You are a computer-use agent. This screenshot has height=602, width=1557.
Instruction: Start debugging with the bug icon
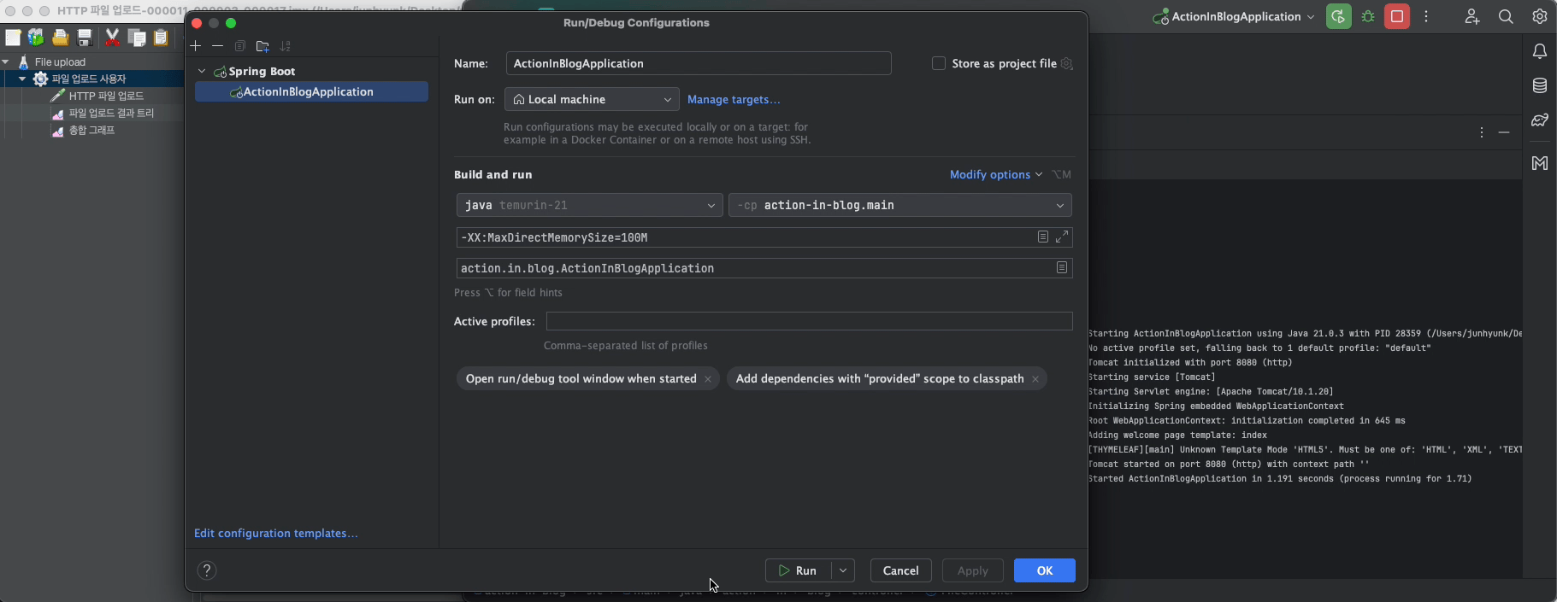click(x=1368, y=16)
